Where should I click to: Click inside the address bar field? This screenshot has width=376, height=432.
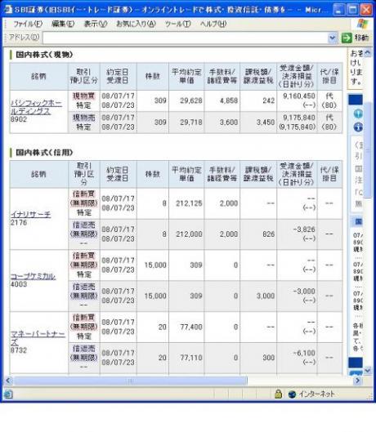pos(186,38)
